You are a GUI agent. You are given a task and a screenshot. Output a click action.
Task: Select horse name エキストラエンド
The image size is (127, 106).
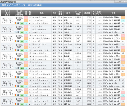point(40,50)
